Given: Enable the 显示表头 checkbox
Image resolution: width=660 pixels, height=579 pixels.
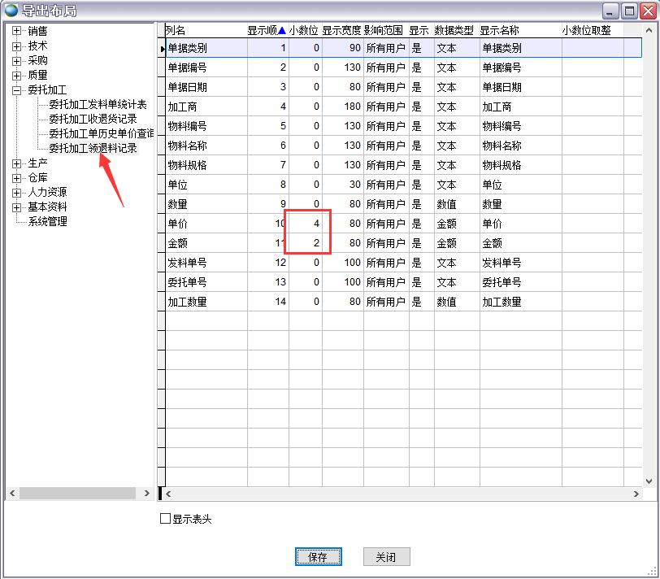Looking at the screenshot, I should [166, 519].
